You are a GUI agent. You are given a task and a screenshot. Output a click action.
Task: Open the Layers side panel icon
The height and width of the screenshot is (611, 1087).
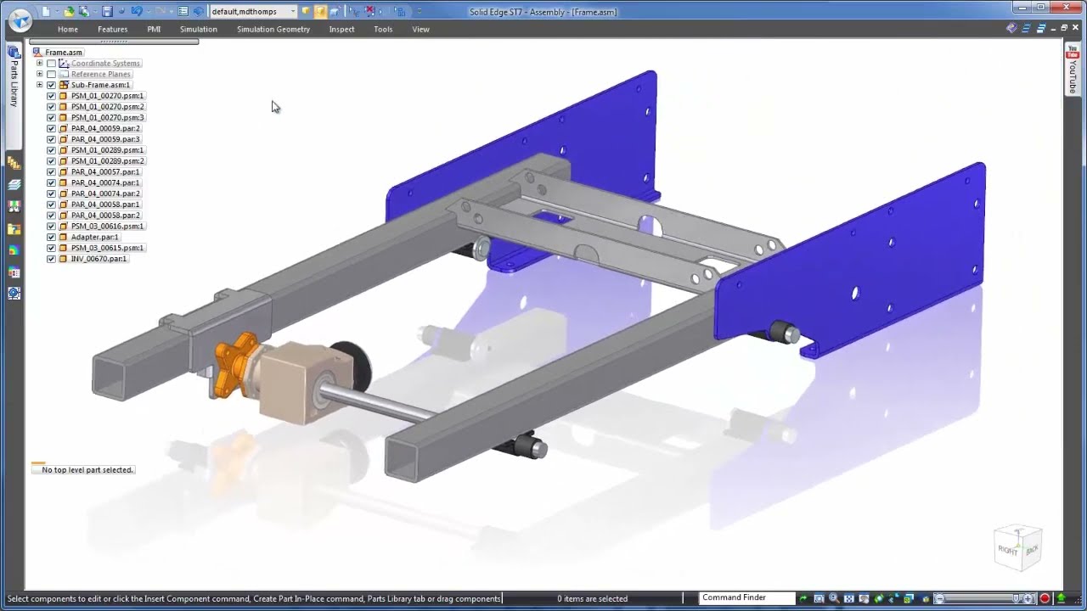point(14,184)
